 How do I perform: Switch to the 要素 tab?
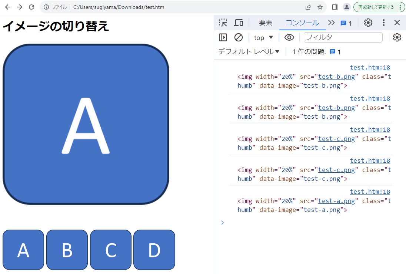265,23
